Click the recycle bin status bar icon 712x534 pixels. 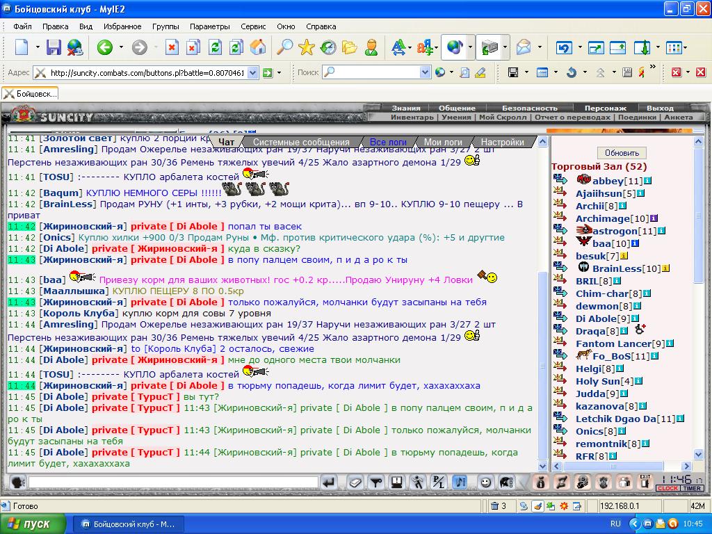(x=494, y=506)
